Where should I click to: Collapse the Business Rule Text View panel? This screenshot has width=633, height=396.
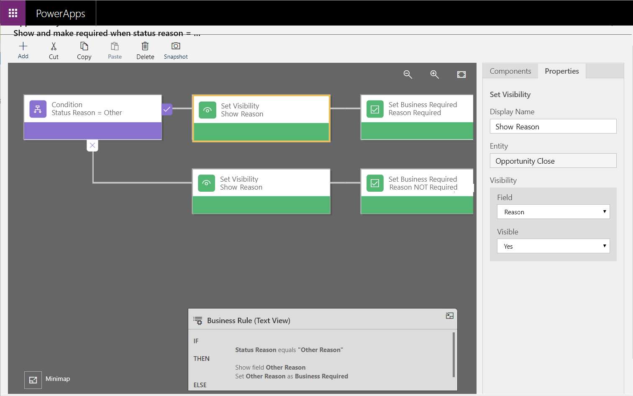tap(450, 316)
